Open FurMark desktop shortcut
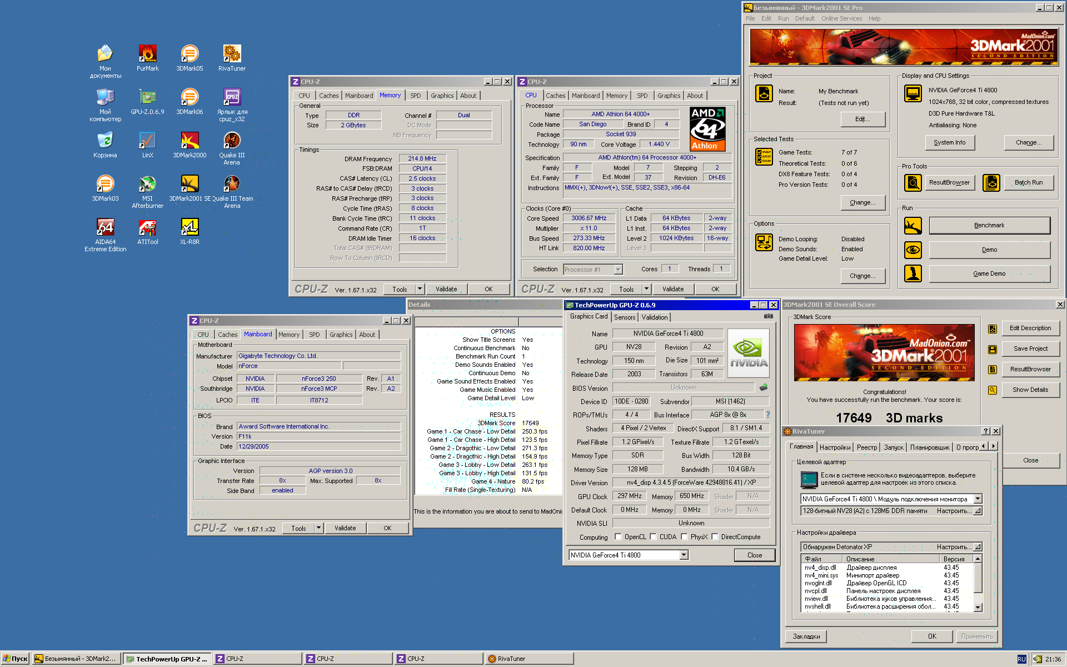This screenshot has height=667, width=1067. pos(147,54)
